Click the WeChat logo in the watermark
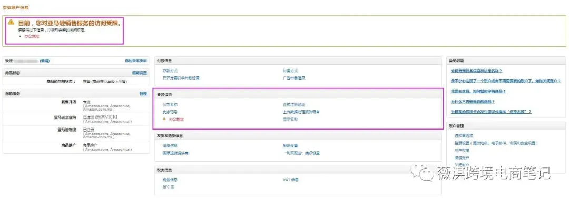Screen dimensions: 569x198 pos(421,172)
